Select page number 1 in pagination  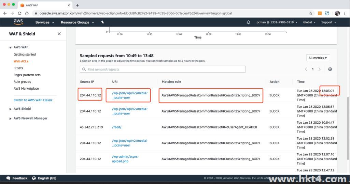[x=313, y=69]
